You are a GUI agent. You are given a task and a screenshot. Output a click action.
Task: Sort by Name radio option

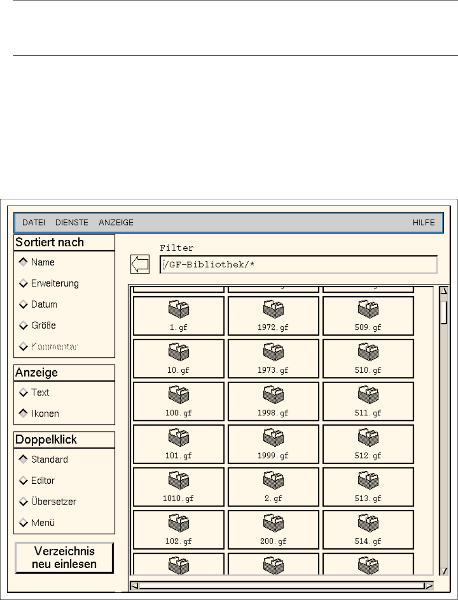(x=37, y=262)
